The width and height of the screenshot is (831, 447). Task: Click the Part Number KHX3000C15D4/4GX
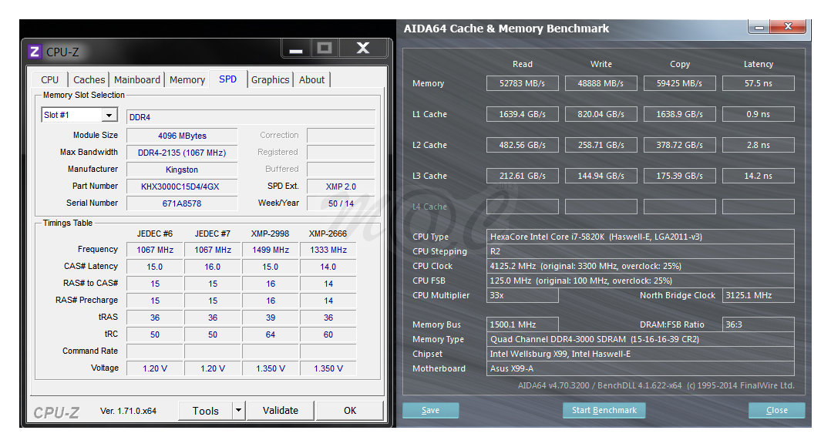coord(182,187)
